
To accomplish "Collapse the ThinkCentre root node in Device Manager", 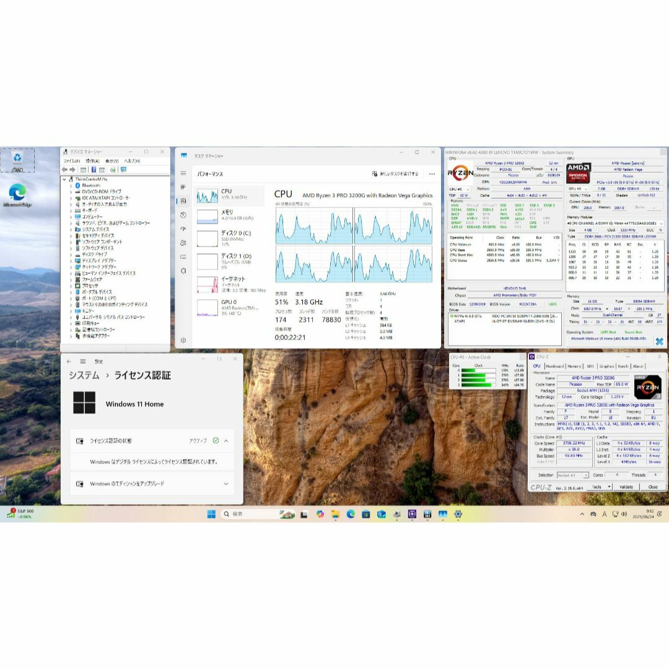I will (65, 179).
